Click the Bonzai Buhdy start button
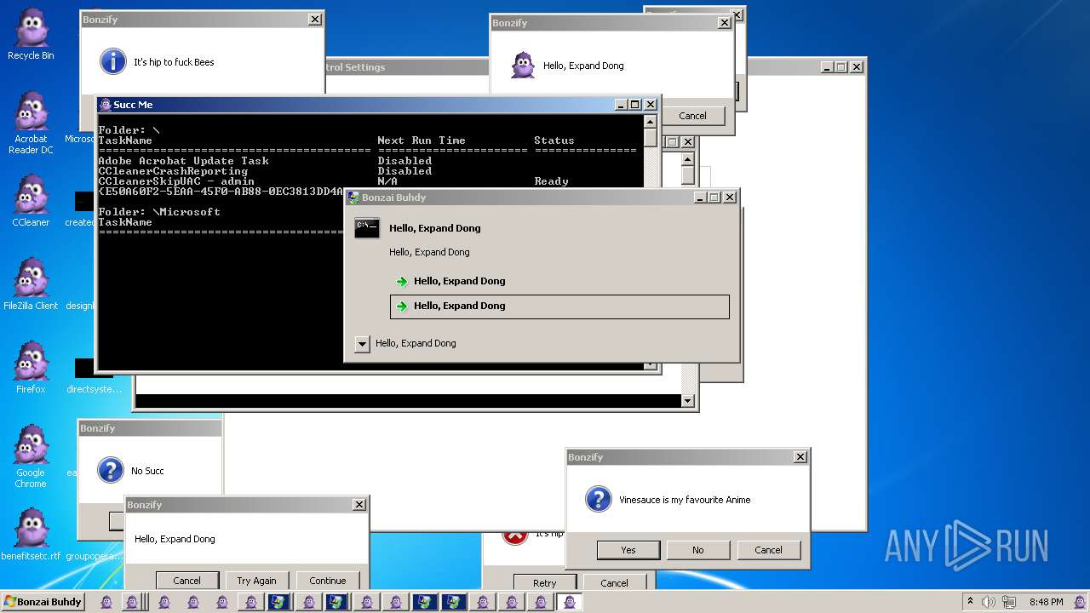Screen dimensions: 1090x613 point(43,601)
